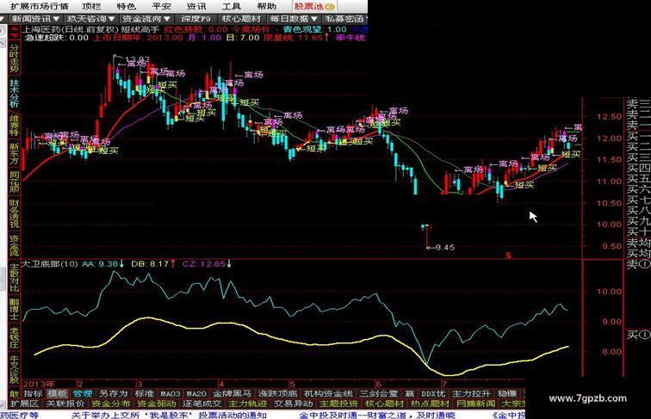Open the 上交所 '我是股东' news ticker link
Image resolution: width=651 pixels, height=419 pixels.
coord(169,415)
